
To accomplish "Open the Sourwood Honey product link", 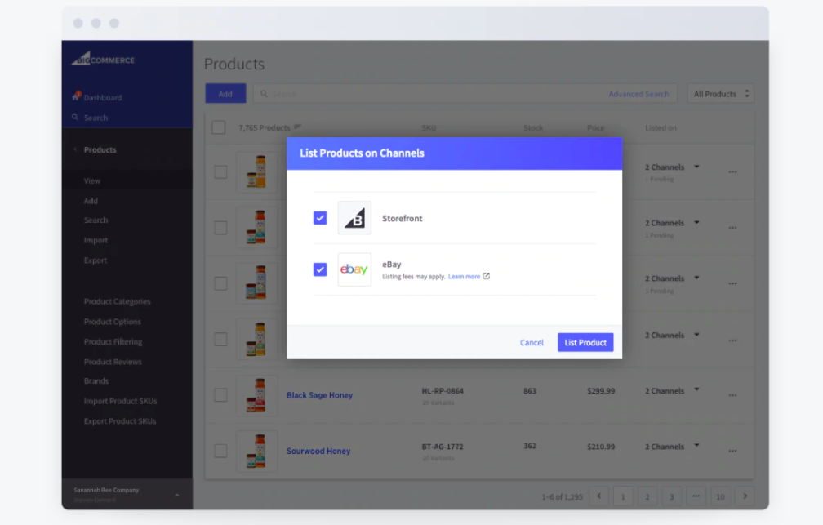I will tap(318, 451).
